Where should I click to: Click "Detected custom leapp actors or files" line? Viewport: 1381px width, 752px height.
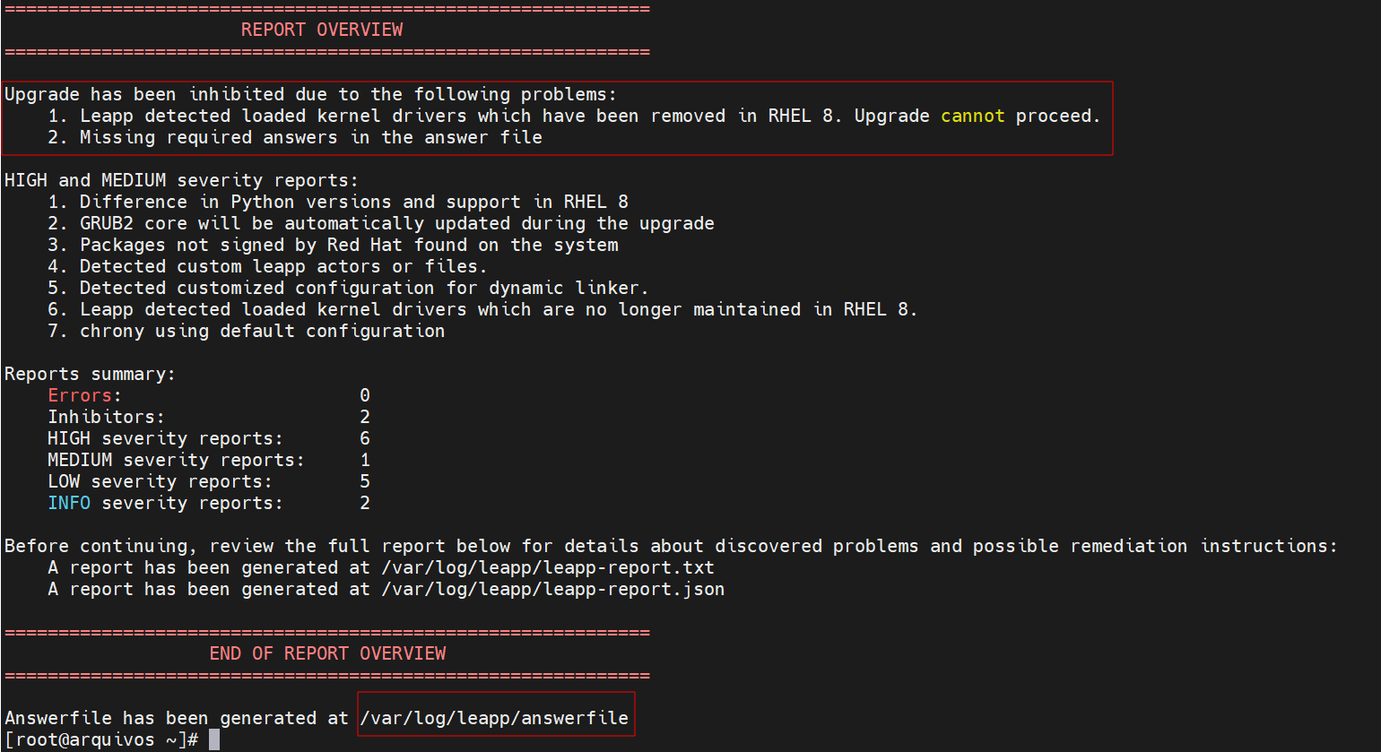283,266
